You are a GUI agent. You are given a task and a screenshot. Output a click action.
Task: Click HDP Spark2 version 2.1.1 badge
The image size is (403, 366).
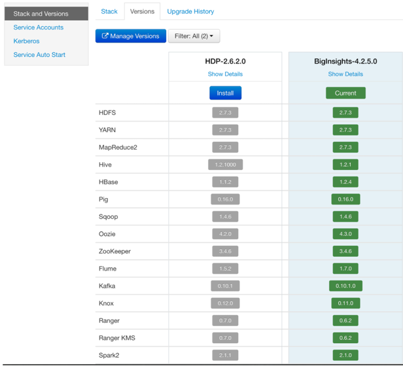(225, 355)
